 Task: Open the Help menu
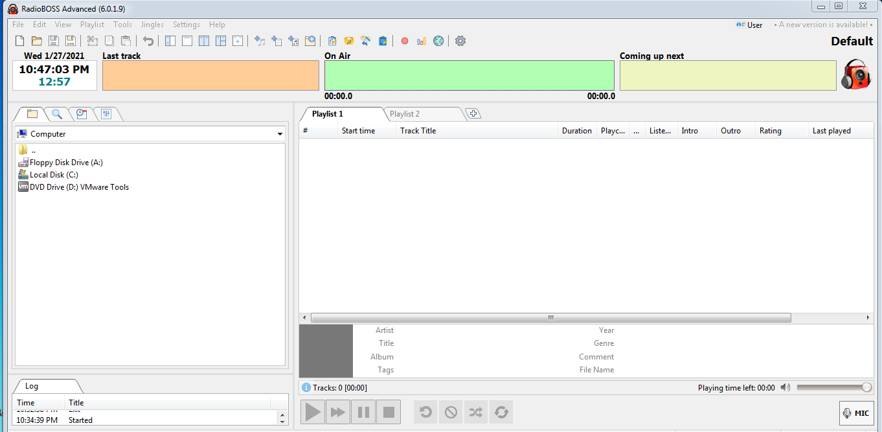point(217,25)
